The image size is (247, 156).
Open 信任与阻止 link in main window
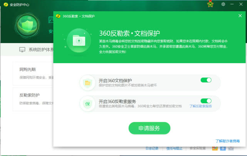coord(175,148)
